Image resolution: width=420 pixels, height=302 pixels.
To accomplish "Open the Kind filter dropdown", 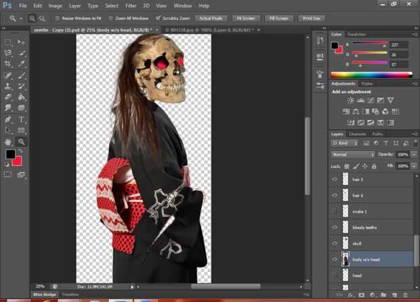I will point(344,144).
